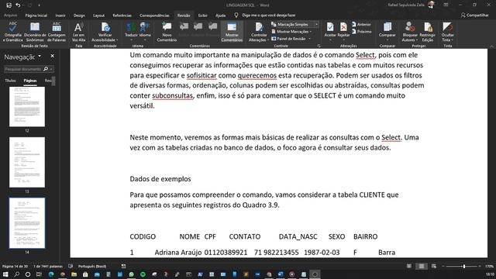Switch to Layout da Web view
The width and height of the screenshot is (496, 279).
point(434,267)
